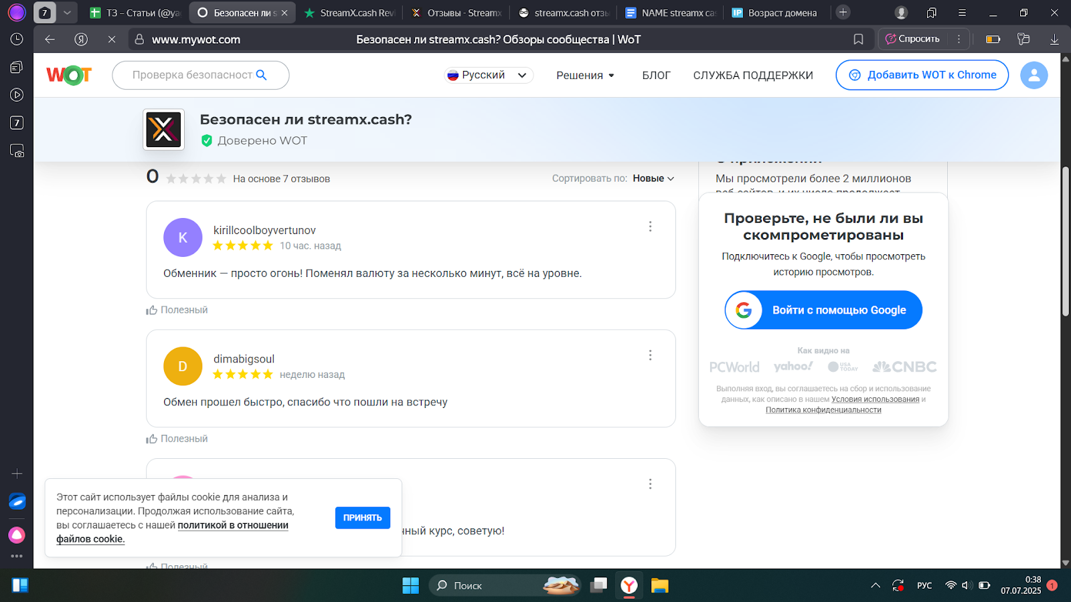Open Политика конфиденциальности link
This screenshot has width=1071, height=602.
pos(823,410)
